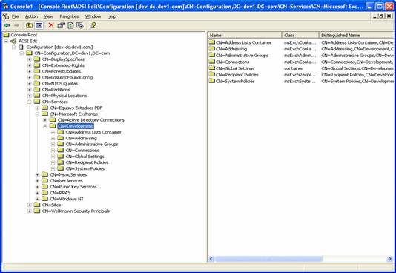Image resolution: width=396 pixels, height=273 pixels.
Task: Expand CN=LostAndFoundConfig node
Action: pos(30,77)
